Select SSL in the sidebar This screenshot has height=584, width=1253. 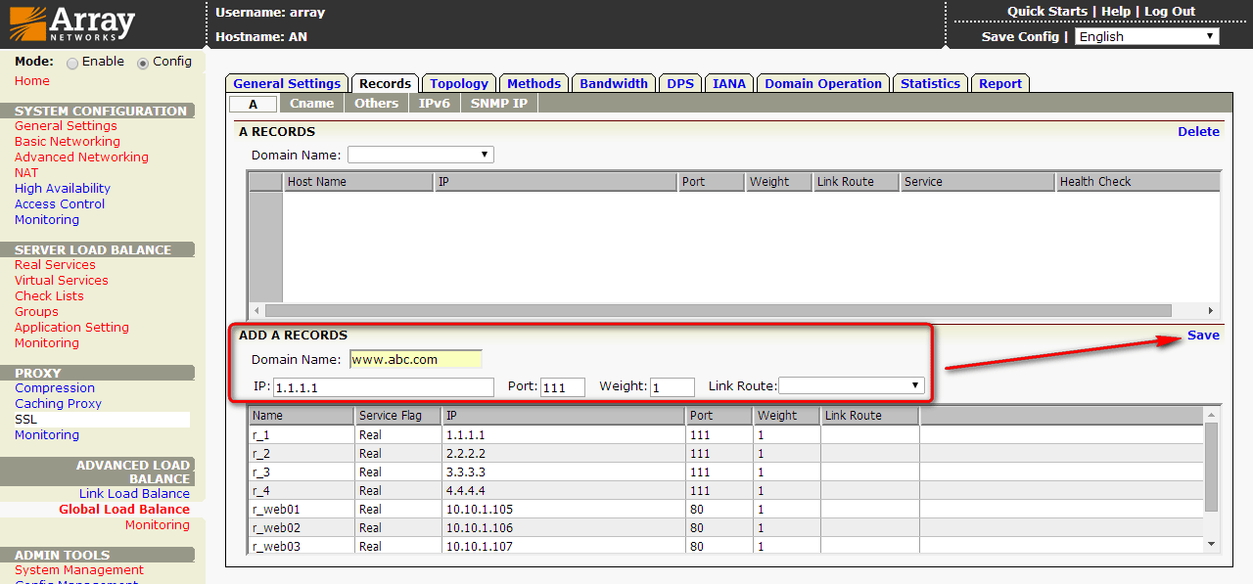[x=25, y=420]
